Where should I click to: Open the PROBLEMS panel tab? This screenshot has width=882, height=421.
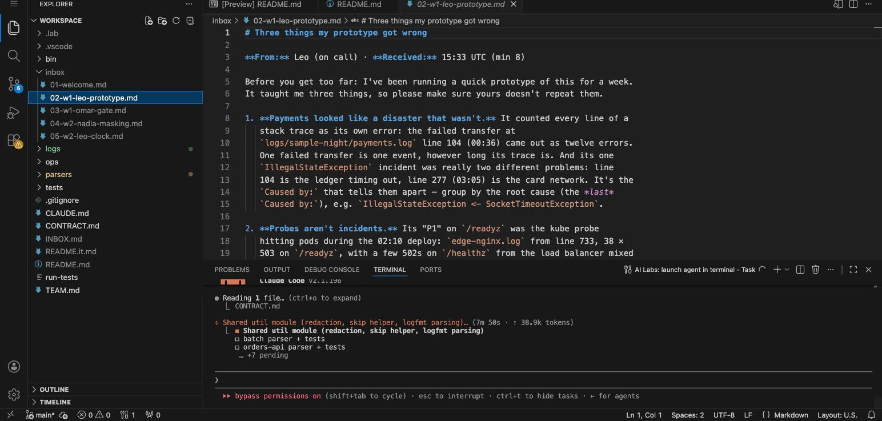click(x=232, y=270)
